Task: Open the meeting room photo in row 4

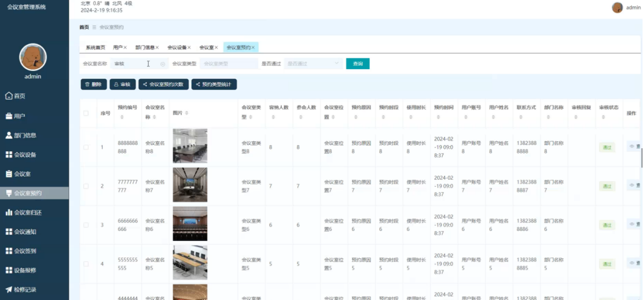Action: click(190, 263)
